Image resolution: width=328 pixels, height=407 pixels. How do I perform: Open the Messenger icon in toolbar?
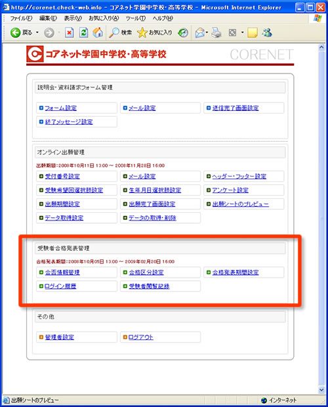[267, 33]
